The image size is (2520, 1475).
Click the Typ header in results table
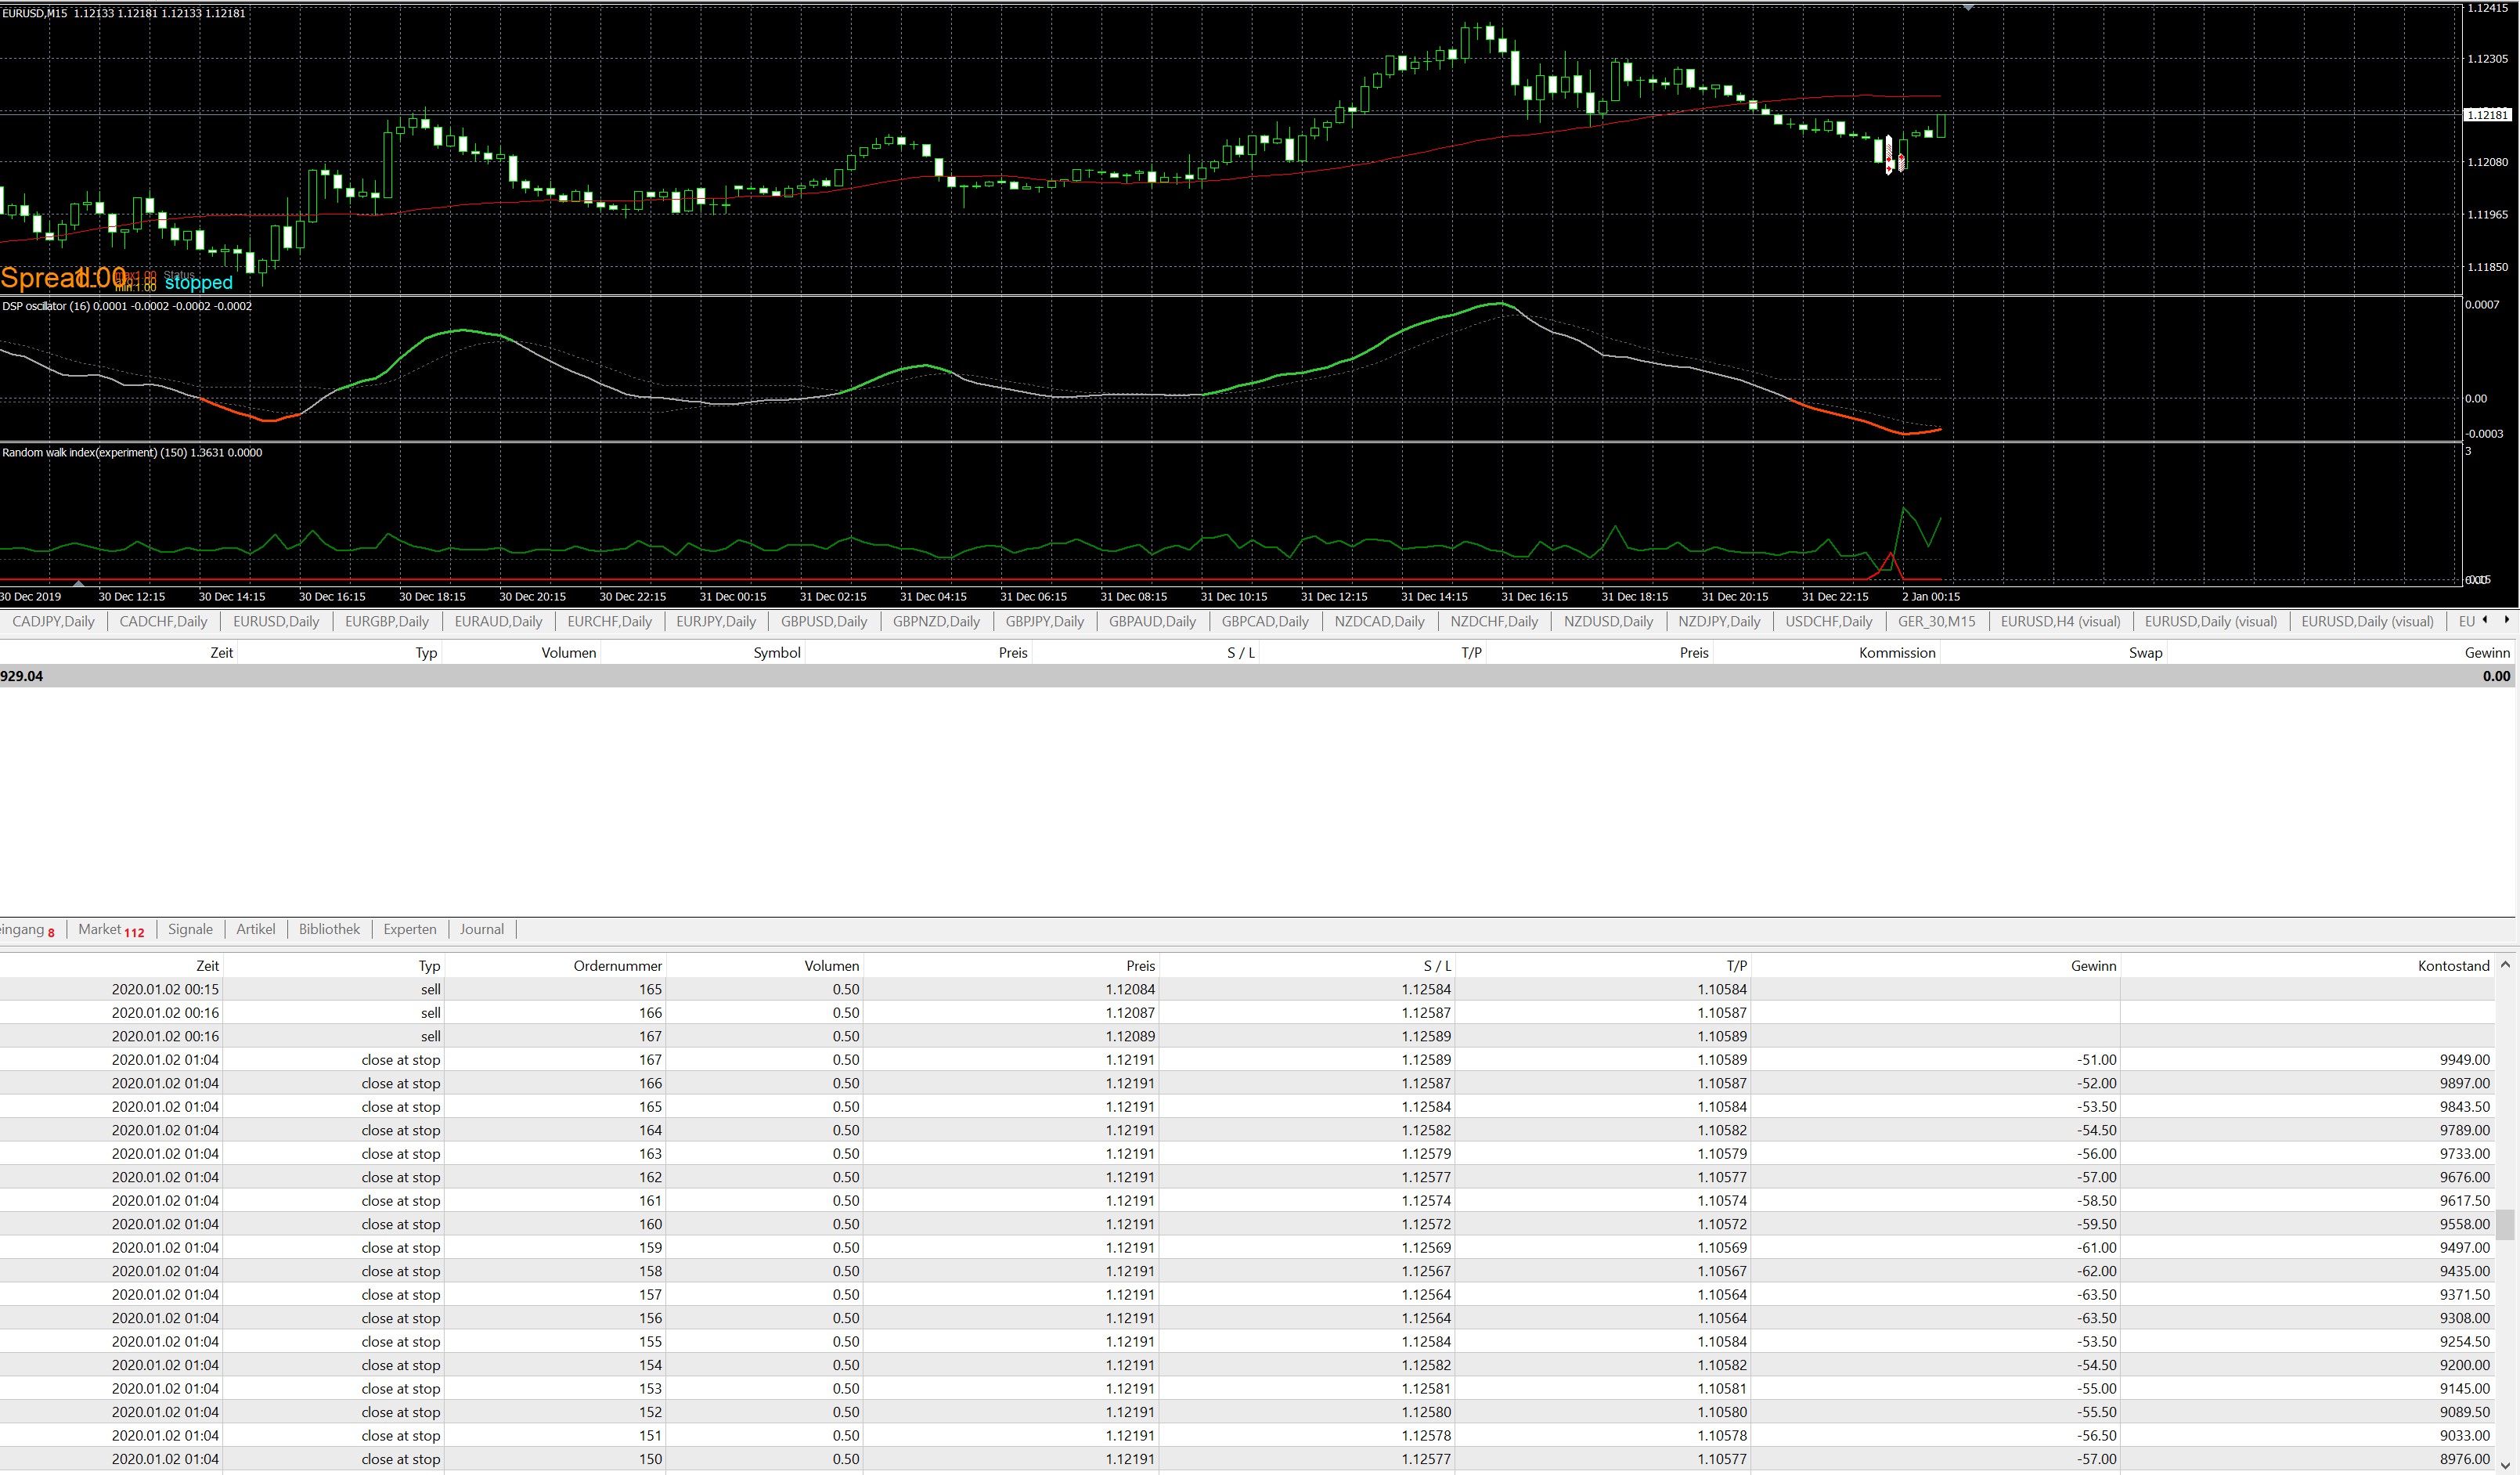429,965
